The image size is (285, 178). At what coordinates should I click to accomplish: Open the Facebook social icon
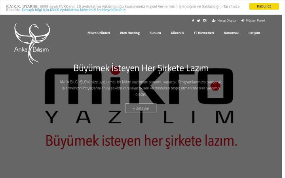[193, 21]
